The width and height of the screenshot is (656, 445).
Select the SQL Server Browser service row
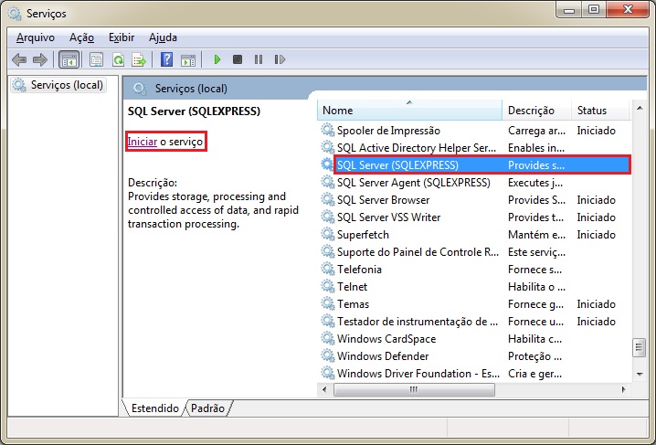coord(383,200)
